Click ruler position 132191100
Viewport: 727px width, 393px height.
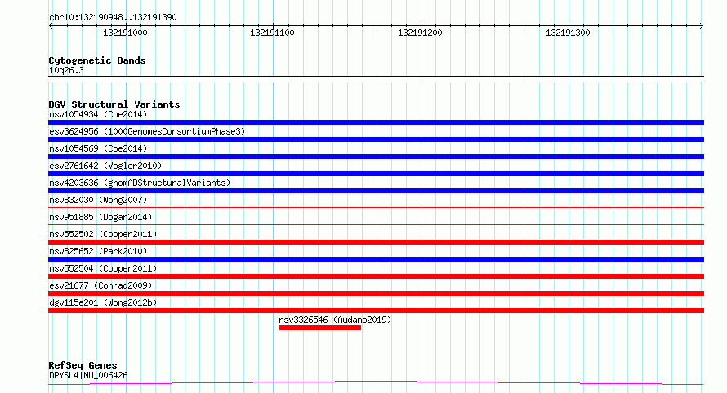[272, 33]
